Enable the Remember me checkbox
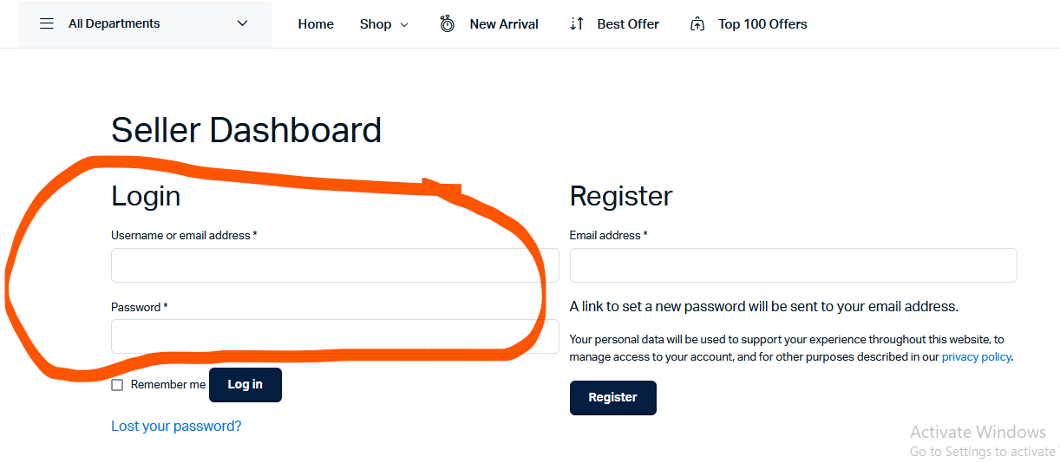Image resolution: width=1060 pixels, height=463 pixels. click(117, 385)
